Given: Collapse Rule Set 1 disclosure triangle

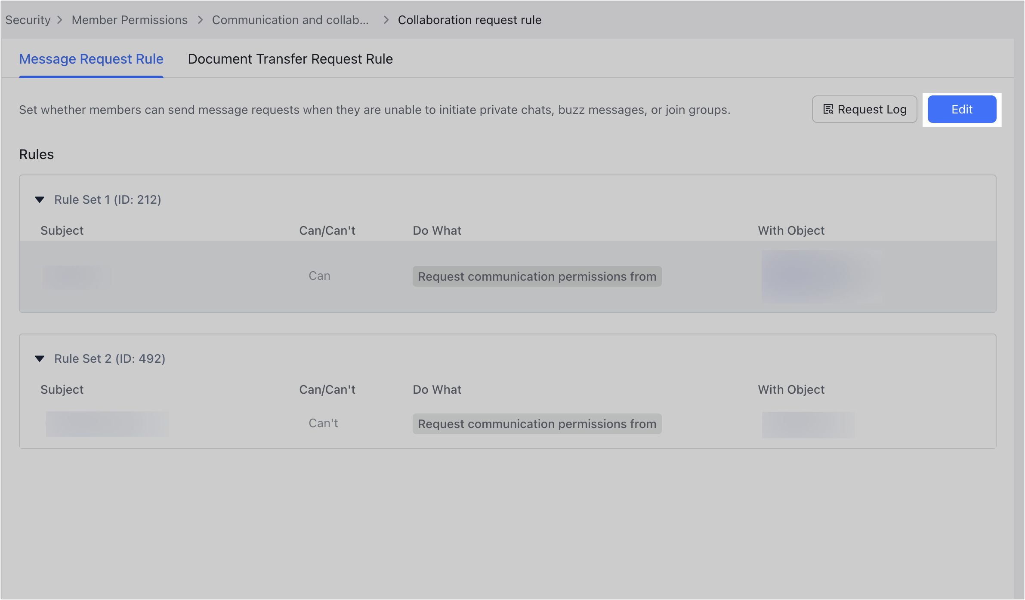Looking at the screenshot, I should pos(40,199).
